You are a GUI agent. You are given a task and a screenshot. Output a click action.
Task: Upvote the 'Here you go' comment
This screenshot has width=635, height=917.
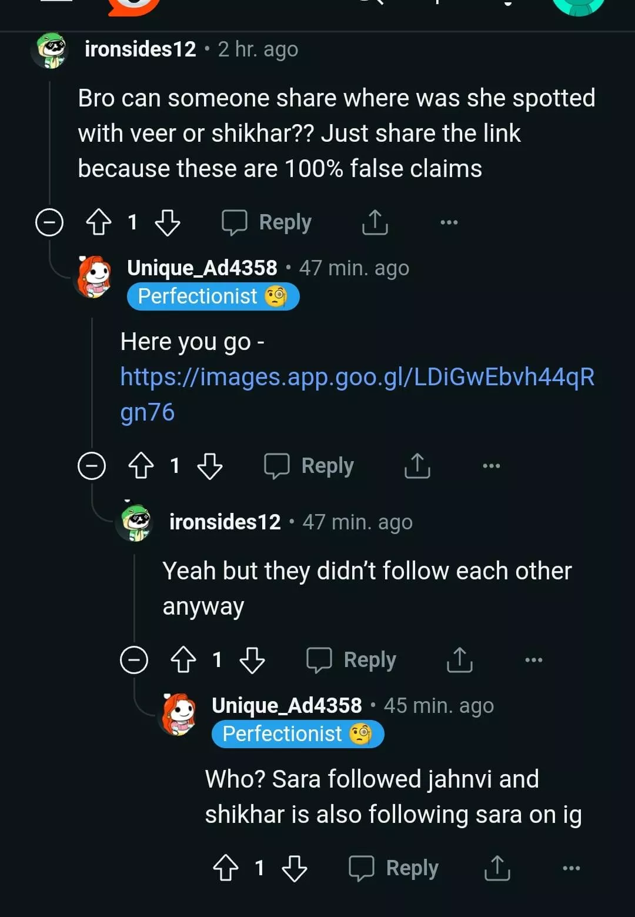pyautogui.click(x=141, y=466)
